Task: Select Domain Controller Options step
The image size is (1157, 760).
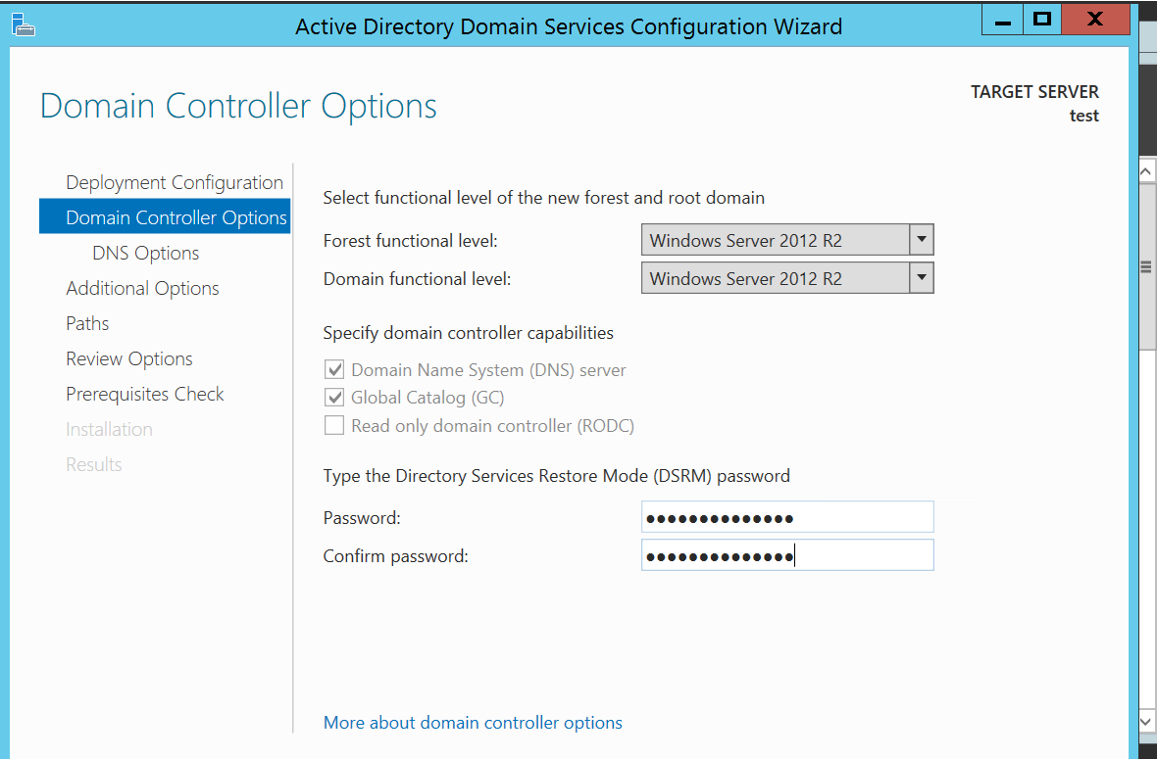Action: coord(165,216)
